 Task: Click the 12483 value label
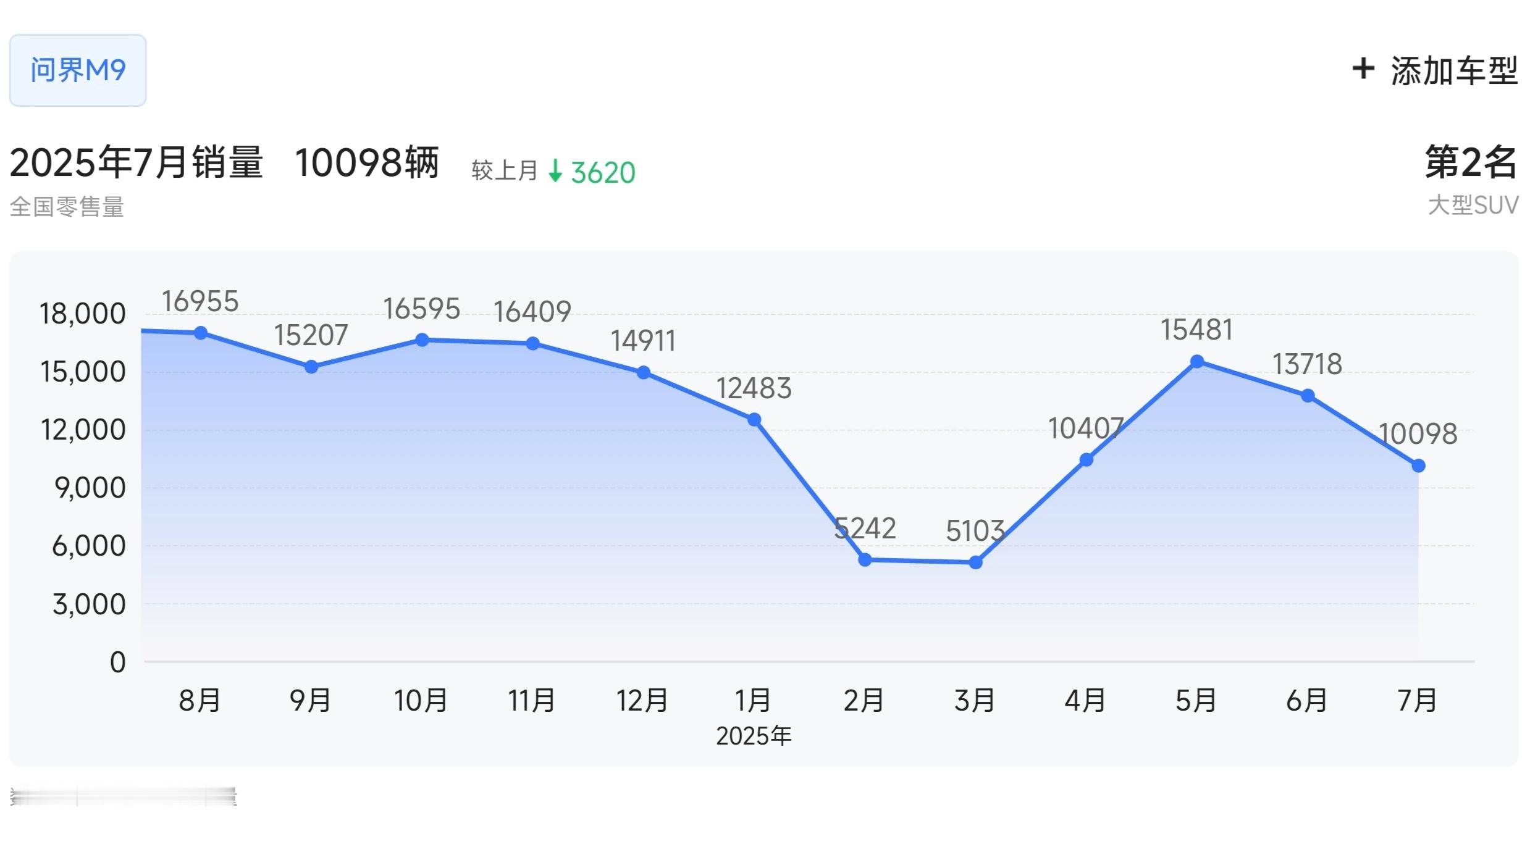(754, 388)
